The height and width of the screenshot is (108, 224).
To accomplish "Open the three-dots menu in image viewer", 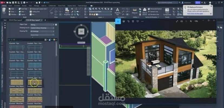I will [x=142, y=21].
